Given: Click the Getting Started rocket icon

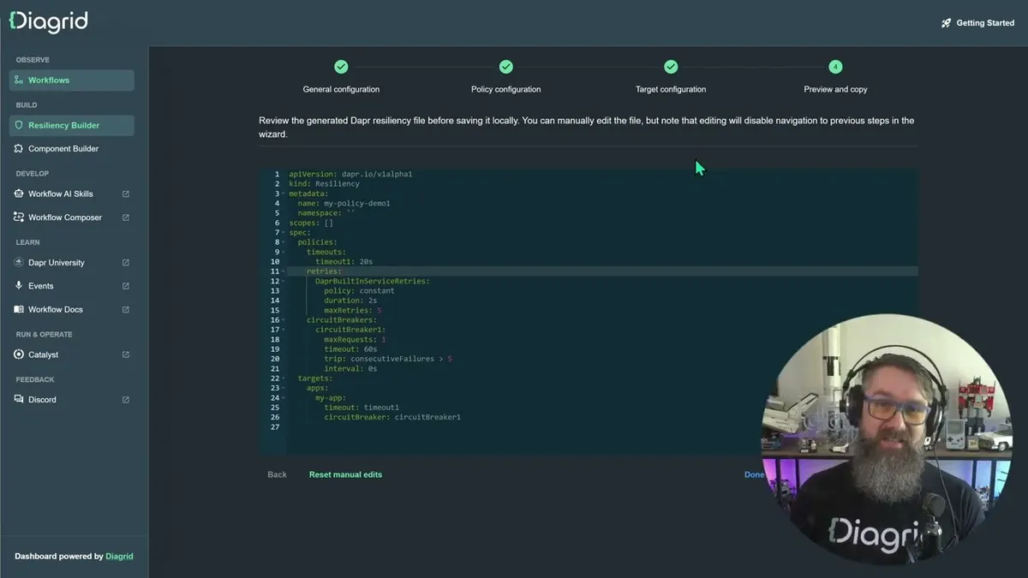Looking at the screenshot, I should point(947,23).
